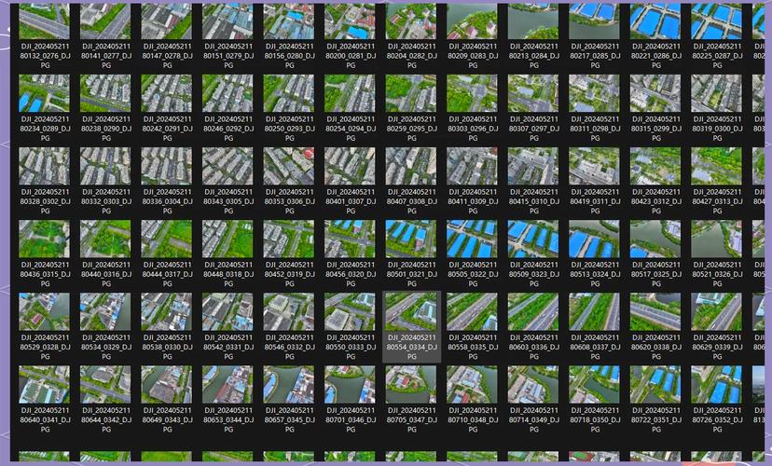Select photo DJI_20240521180427_0313
This screenshot has height=466, width=772.
pos(716,166)
